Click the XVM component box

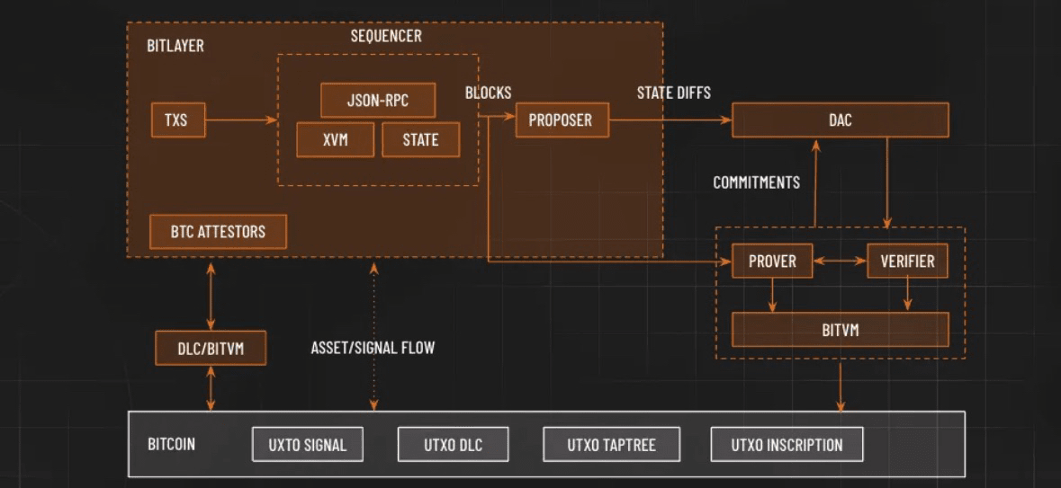click(x=335, y=140)
